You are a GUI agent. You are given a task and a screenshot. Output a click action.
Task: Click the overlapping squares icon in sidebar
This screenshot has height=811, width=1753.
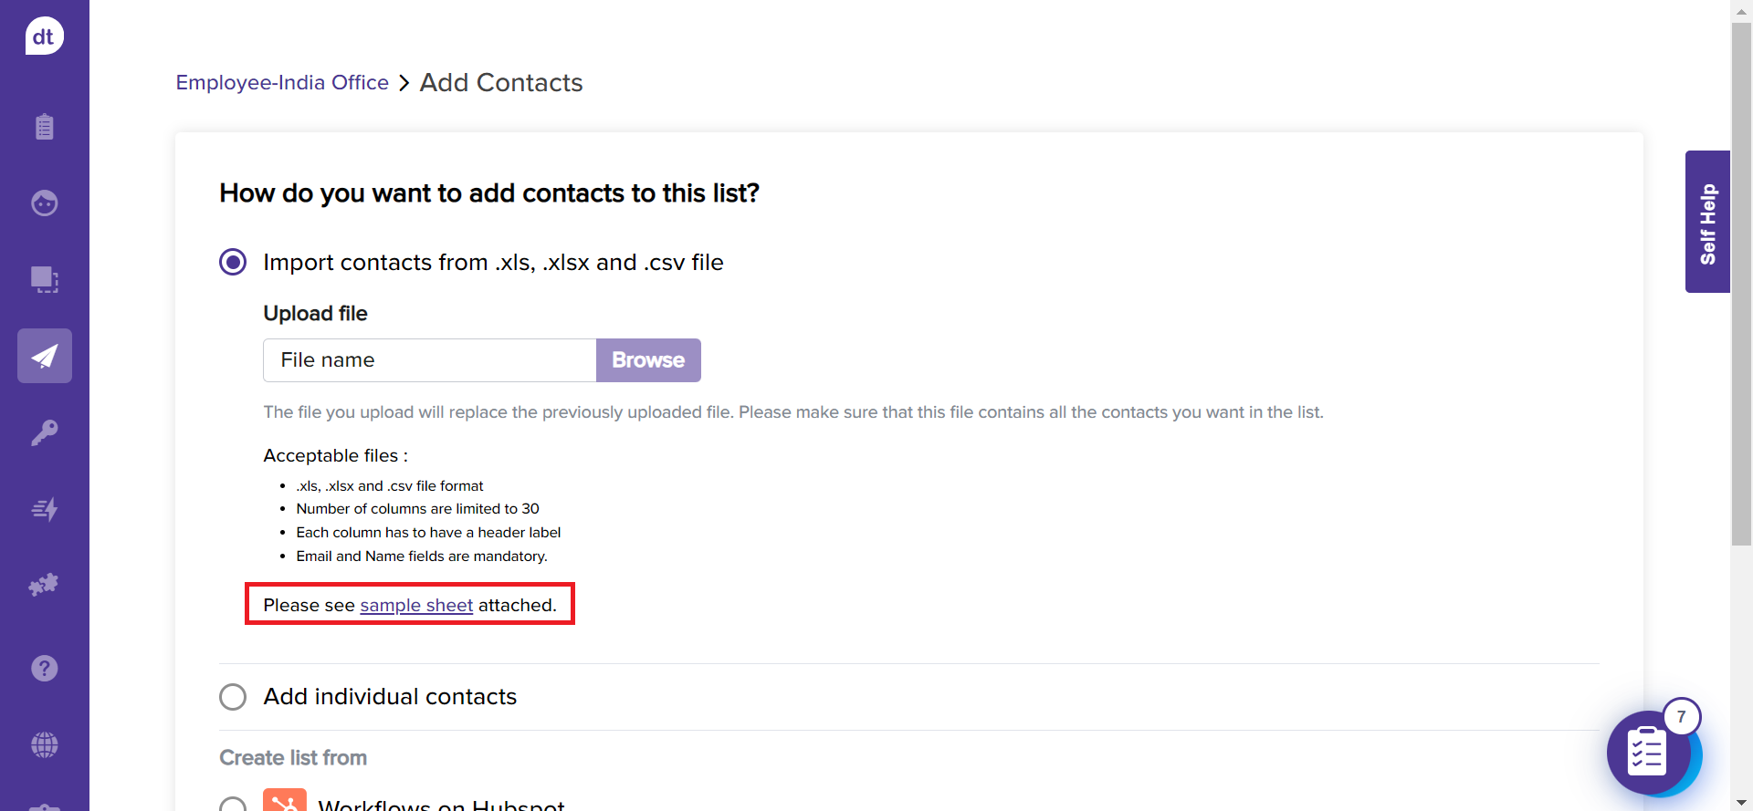(x=44, y=279)
